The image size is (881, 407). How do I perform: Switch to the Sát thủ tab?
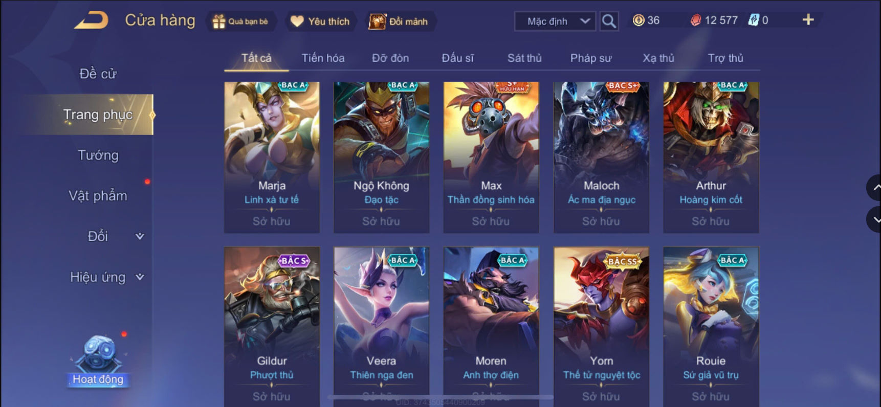(x=524, y=58)
